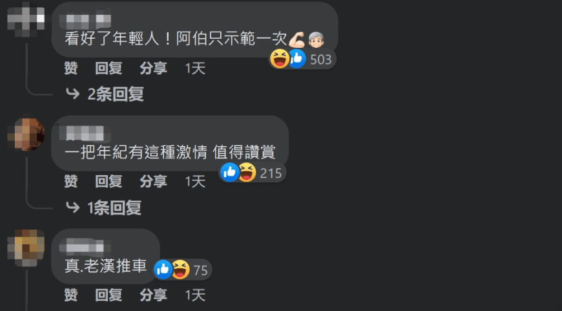Click the reply arrow icon next to 2条回复
Image resolution: width=562 pixels, height=311 pixels.
point(73,94)
